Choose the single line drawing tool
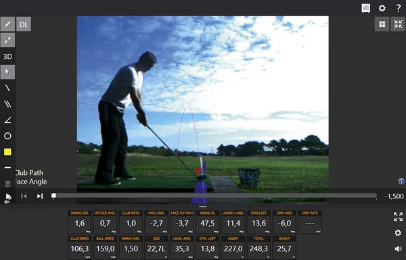This screenshot has width=406, height=260. coord(7,88)
